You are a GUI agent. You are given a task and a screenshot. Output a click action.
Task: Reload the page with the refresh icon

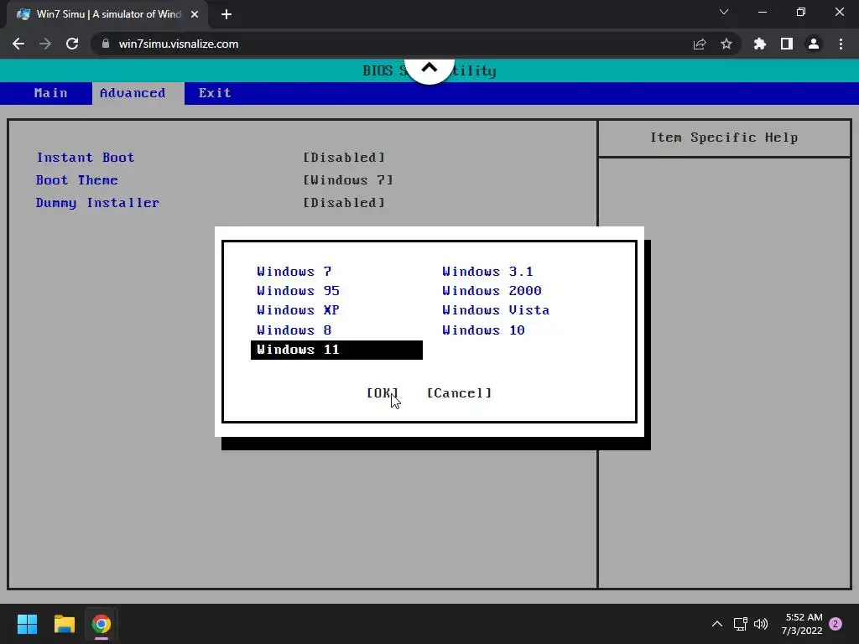click(72, 44)
